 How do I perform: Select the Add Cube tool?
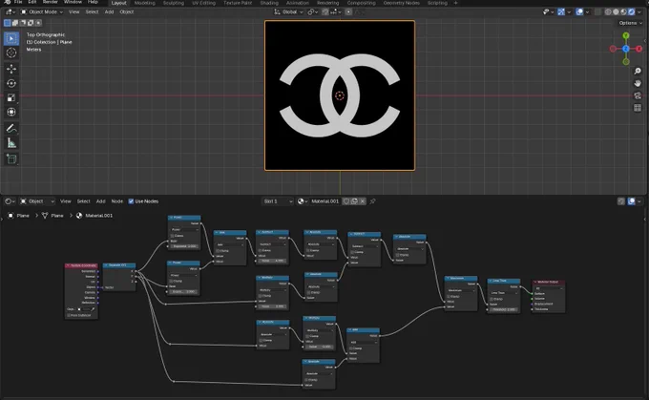11,159
